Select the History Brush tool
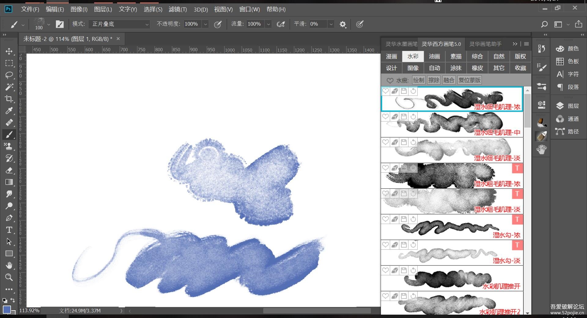The width and height of the screenshot is (587, 318). tap(9, 158)
